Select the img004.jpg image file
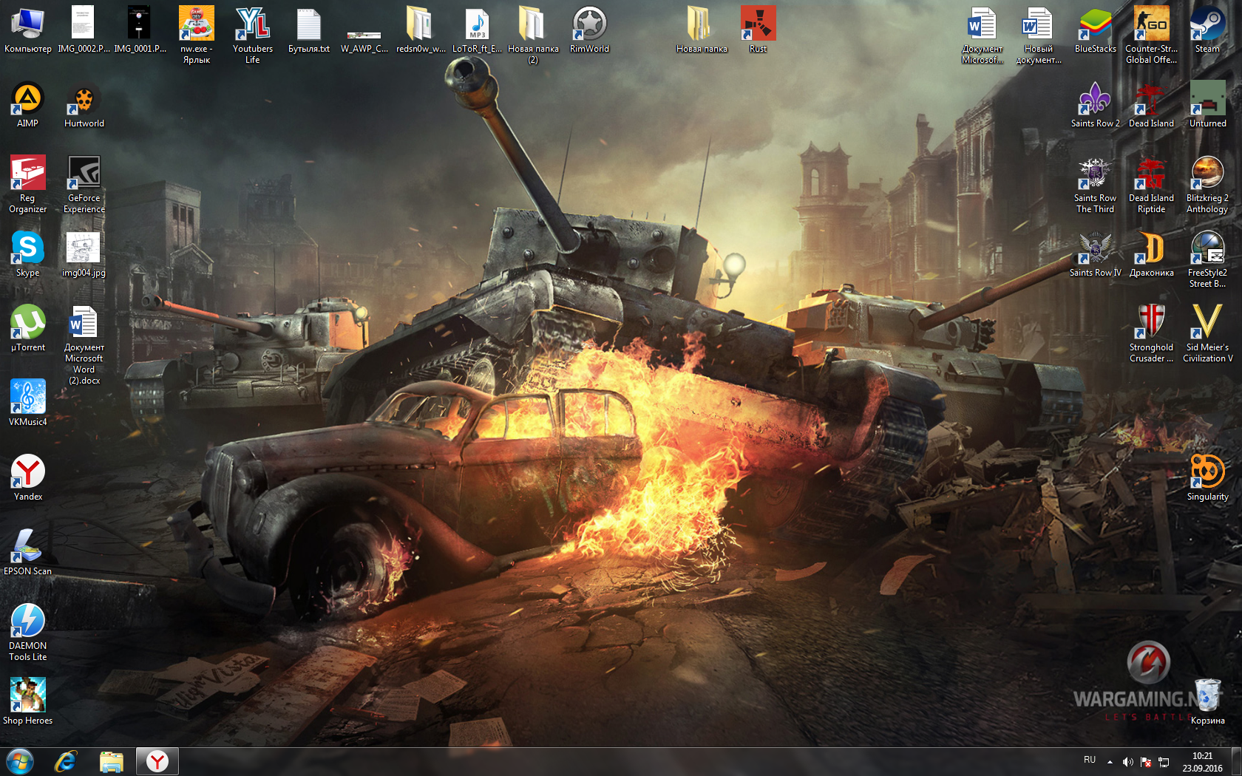The height and width of the screenshot is (776, 1242). 84,253
